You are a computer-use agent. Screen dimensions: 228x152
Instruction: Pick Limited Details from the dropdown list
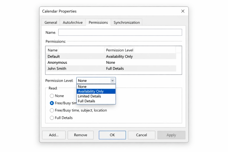(x=96, y=96)
